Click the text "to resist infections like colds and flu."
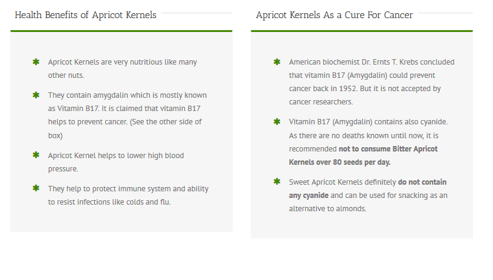The height and width of the screenshot is (280, 493). tap(109, 202)
